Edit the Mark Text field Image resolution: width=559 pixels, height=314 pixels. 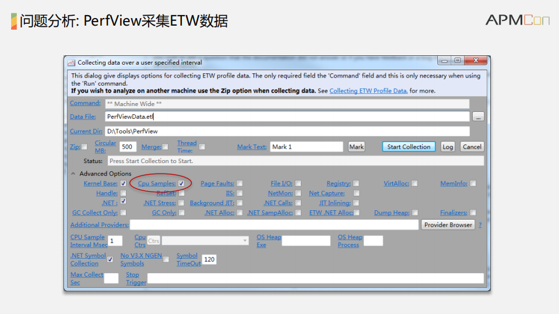[306, 147]
